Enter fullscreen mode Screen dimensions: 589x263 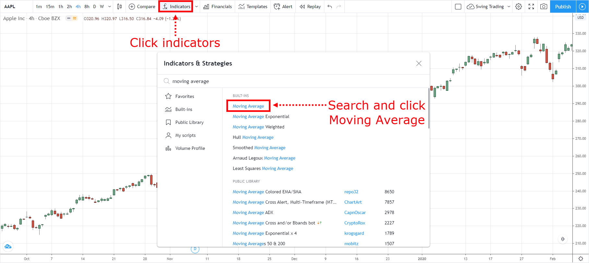click(x=531, y=6)
